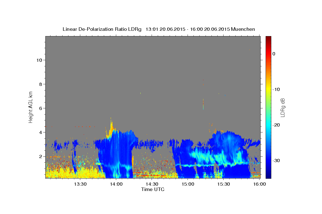Click the 'Height AGL km' axis label

[x=31, y=107]
